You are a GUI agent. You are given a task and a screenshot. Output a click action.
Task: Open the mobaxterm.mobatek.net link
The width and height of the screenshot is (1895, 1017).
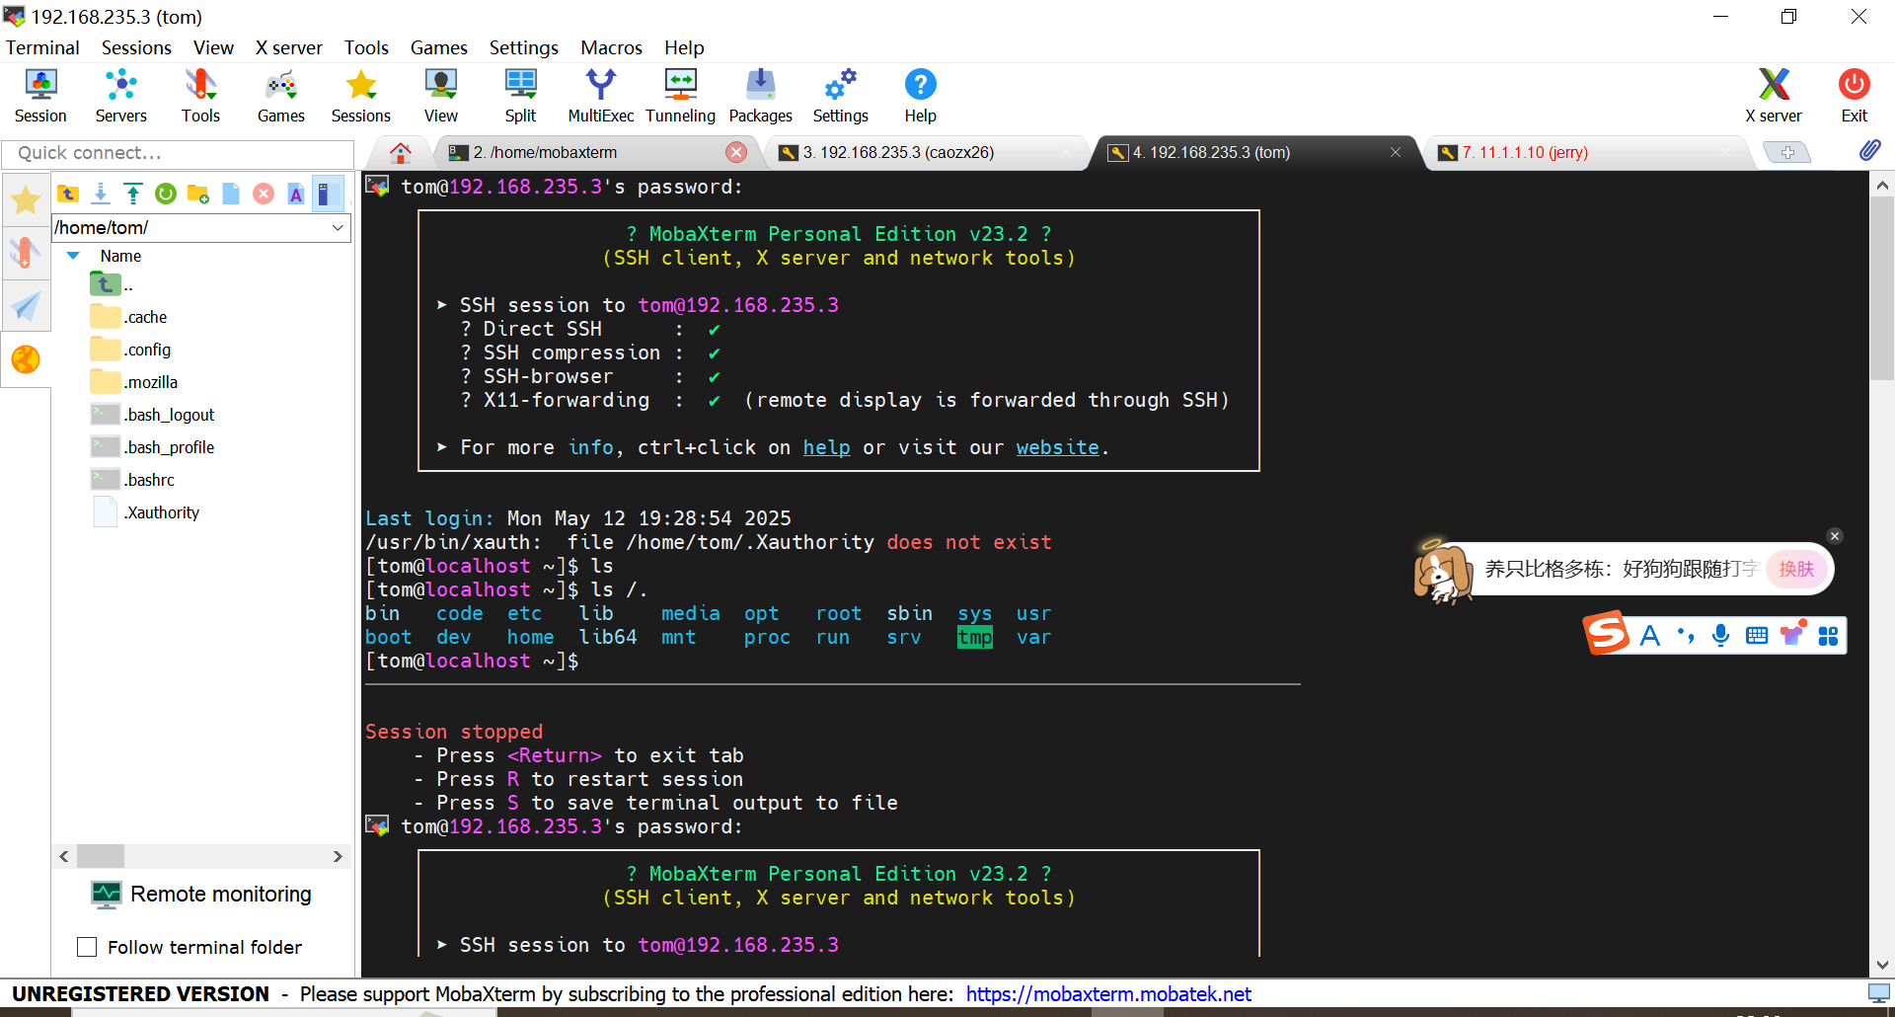tap(1108, 994)
